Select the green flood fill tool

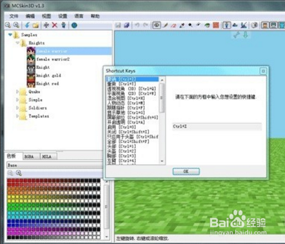point(207,25)
